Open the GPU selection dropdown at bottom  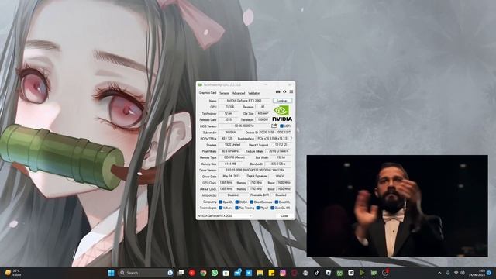(x=225, y=215)
